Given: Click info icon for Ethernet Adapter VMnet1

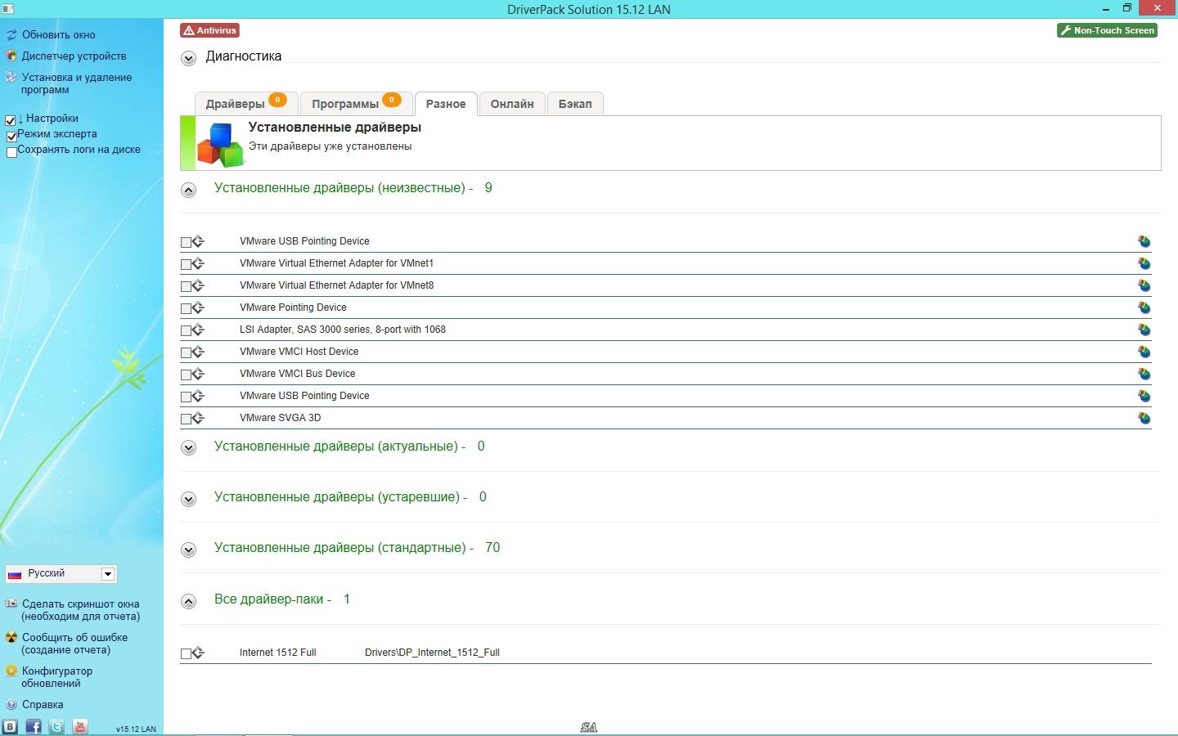Looking at the screenshot, I should click(1144, 263).
